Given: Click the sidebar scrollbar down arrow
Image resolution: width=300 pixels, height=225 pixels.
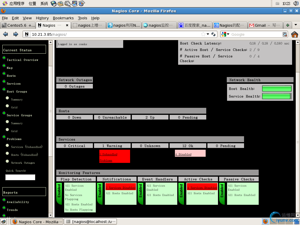Looking at the screenshot, I should (x=50, y=215).
